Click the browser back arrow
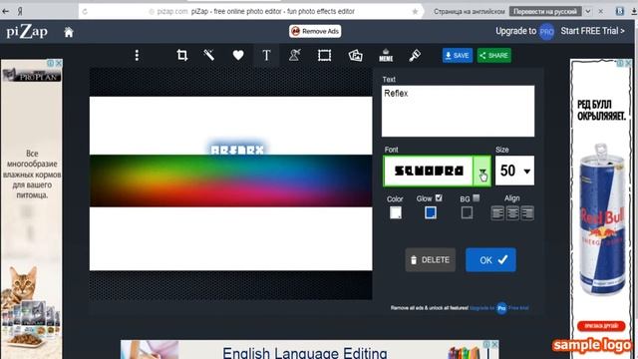Screen dimensions: 638x359 point(6,11)
